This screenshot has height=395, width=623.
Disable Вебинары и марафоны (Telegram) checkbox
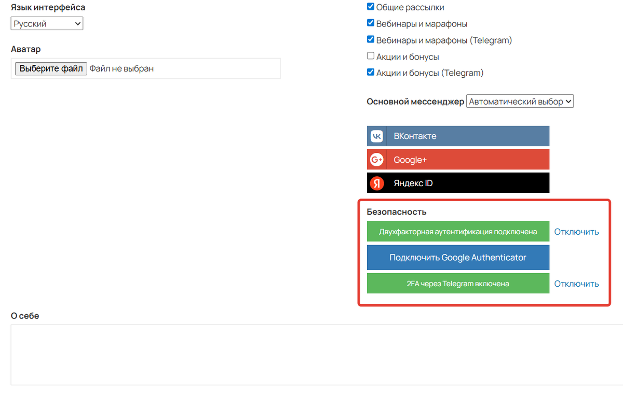[371, 40]
